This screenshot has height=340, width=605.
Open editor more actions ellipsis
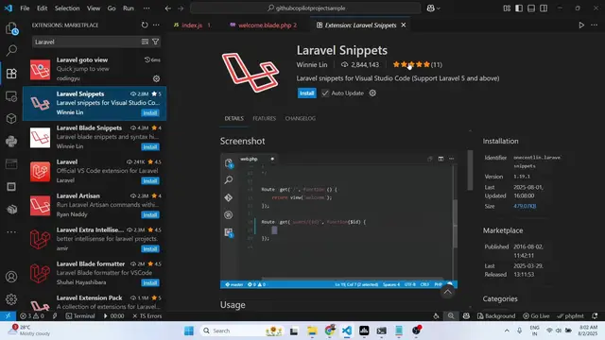point(595,25)
